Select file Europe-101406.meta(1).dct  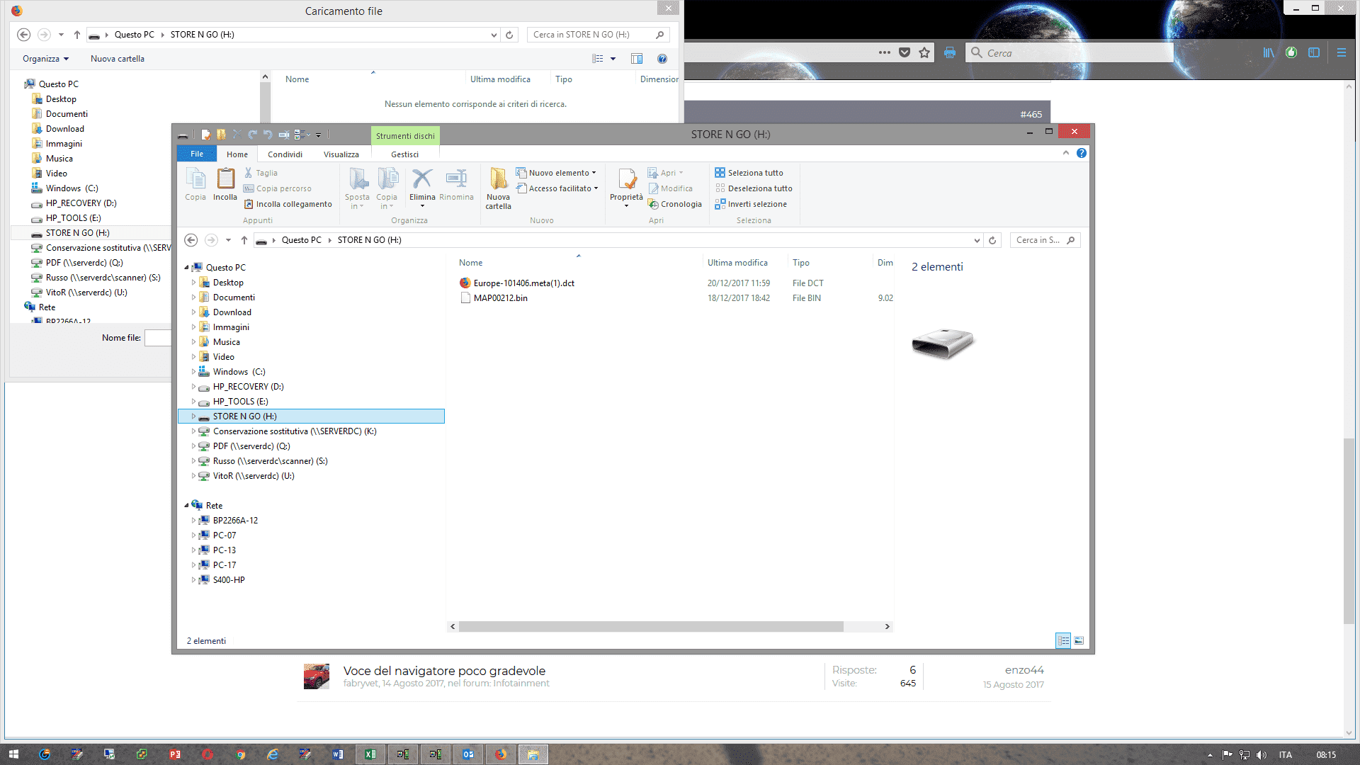coord(524,283)
